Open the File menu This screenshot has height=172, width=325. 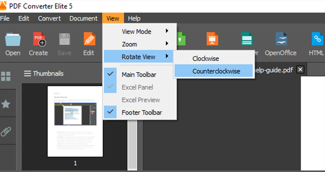5,18
